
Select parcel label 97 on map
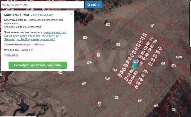pos(152,25)
